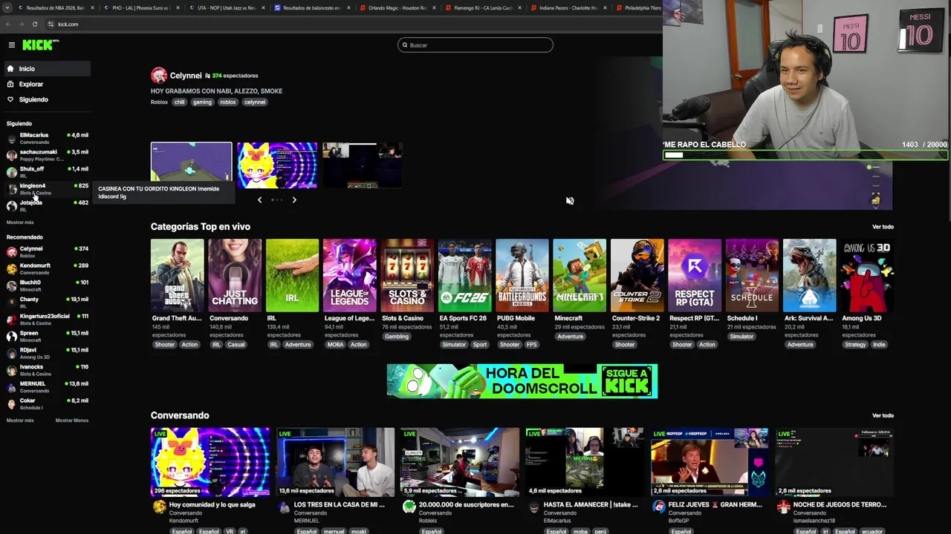
Task: Open site info icon beside kick.com
Action: tap(51, 24)
